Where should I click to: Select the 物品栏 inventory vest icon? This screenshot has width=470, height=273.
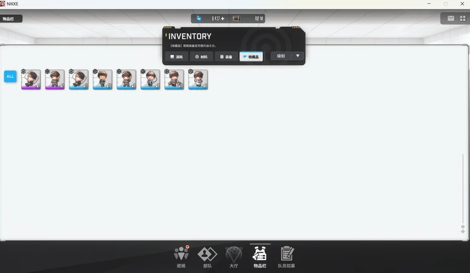pos(260,254)
